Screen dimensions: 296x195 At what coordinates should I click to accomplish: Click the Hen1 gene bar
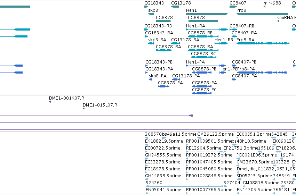pos(207,14)
